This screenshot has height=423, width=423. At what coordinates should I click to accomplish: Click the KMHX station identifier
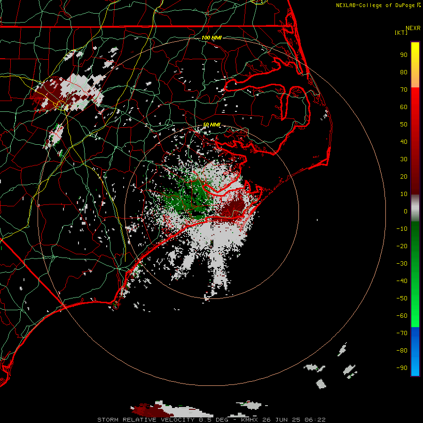(x=250, y=420)
